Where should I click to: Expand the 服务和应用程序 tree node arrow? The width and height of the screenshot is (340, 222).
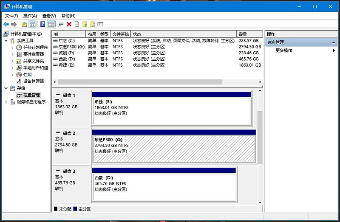pyautogui.click(x=6, y=102)
